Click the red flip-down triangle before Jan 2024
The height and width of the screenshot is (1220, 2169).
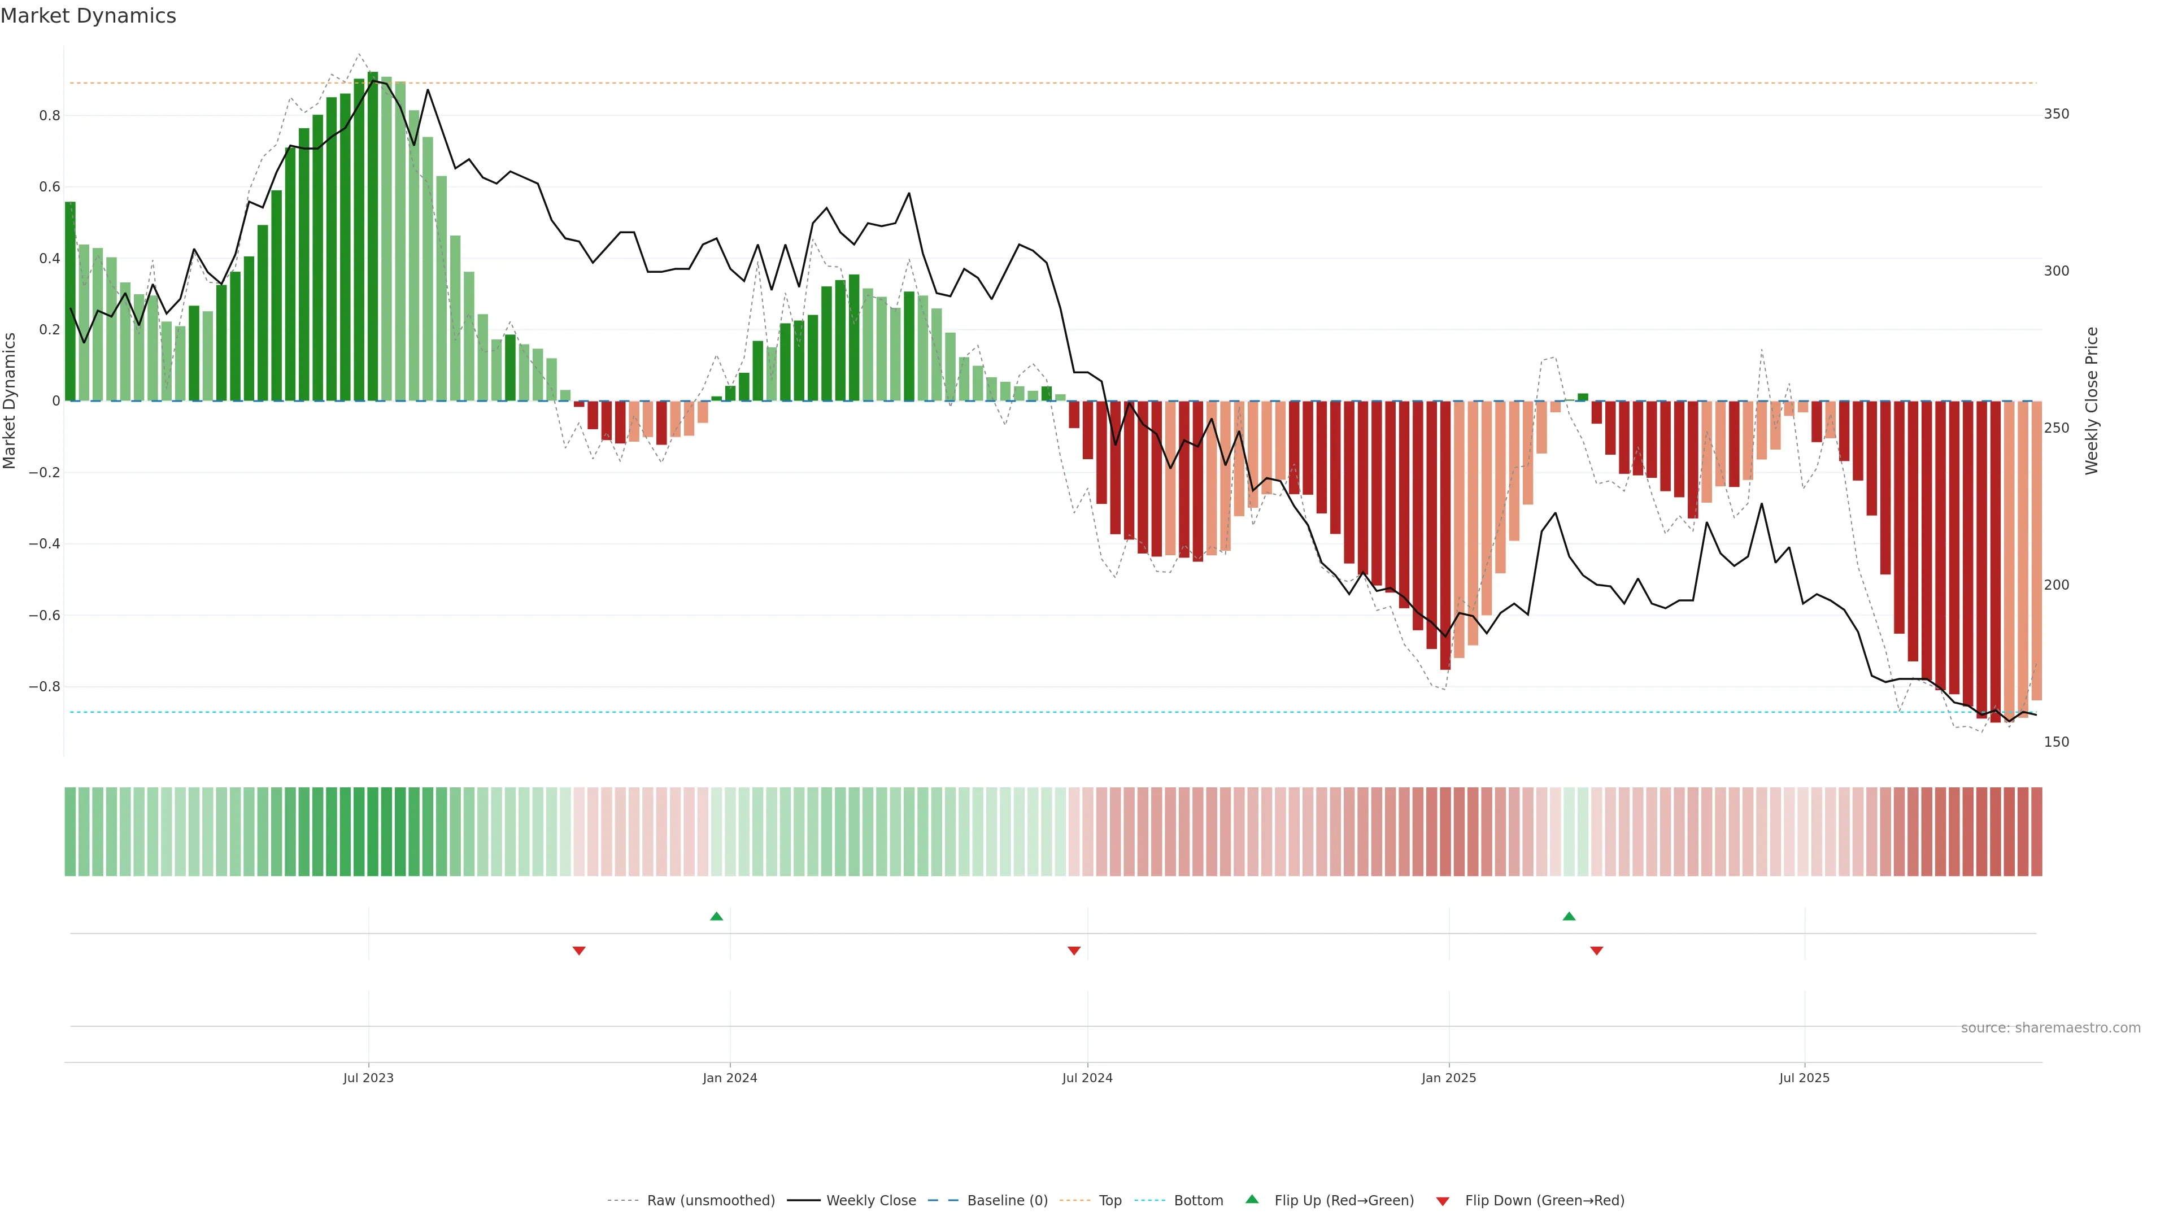(580, 951)
